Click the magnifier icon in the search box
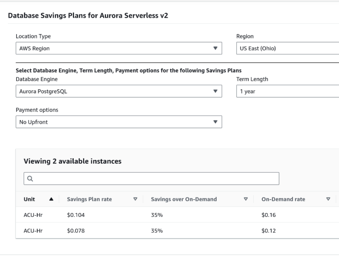Viewport: 339px width, 263px height. pyautogui.click(x=30, y=179)
